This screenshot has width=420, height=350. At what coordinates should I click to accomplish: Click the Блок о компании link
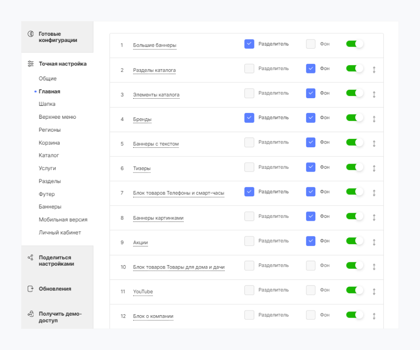(153, 316)
